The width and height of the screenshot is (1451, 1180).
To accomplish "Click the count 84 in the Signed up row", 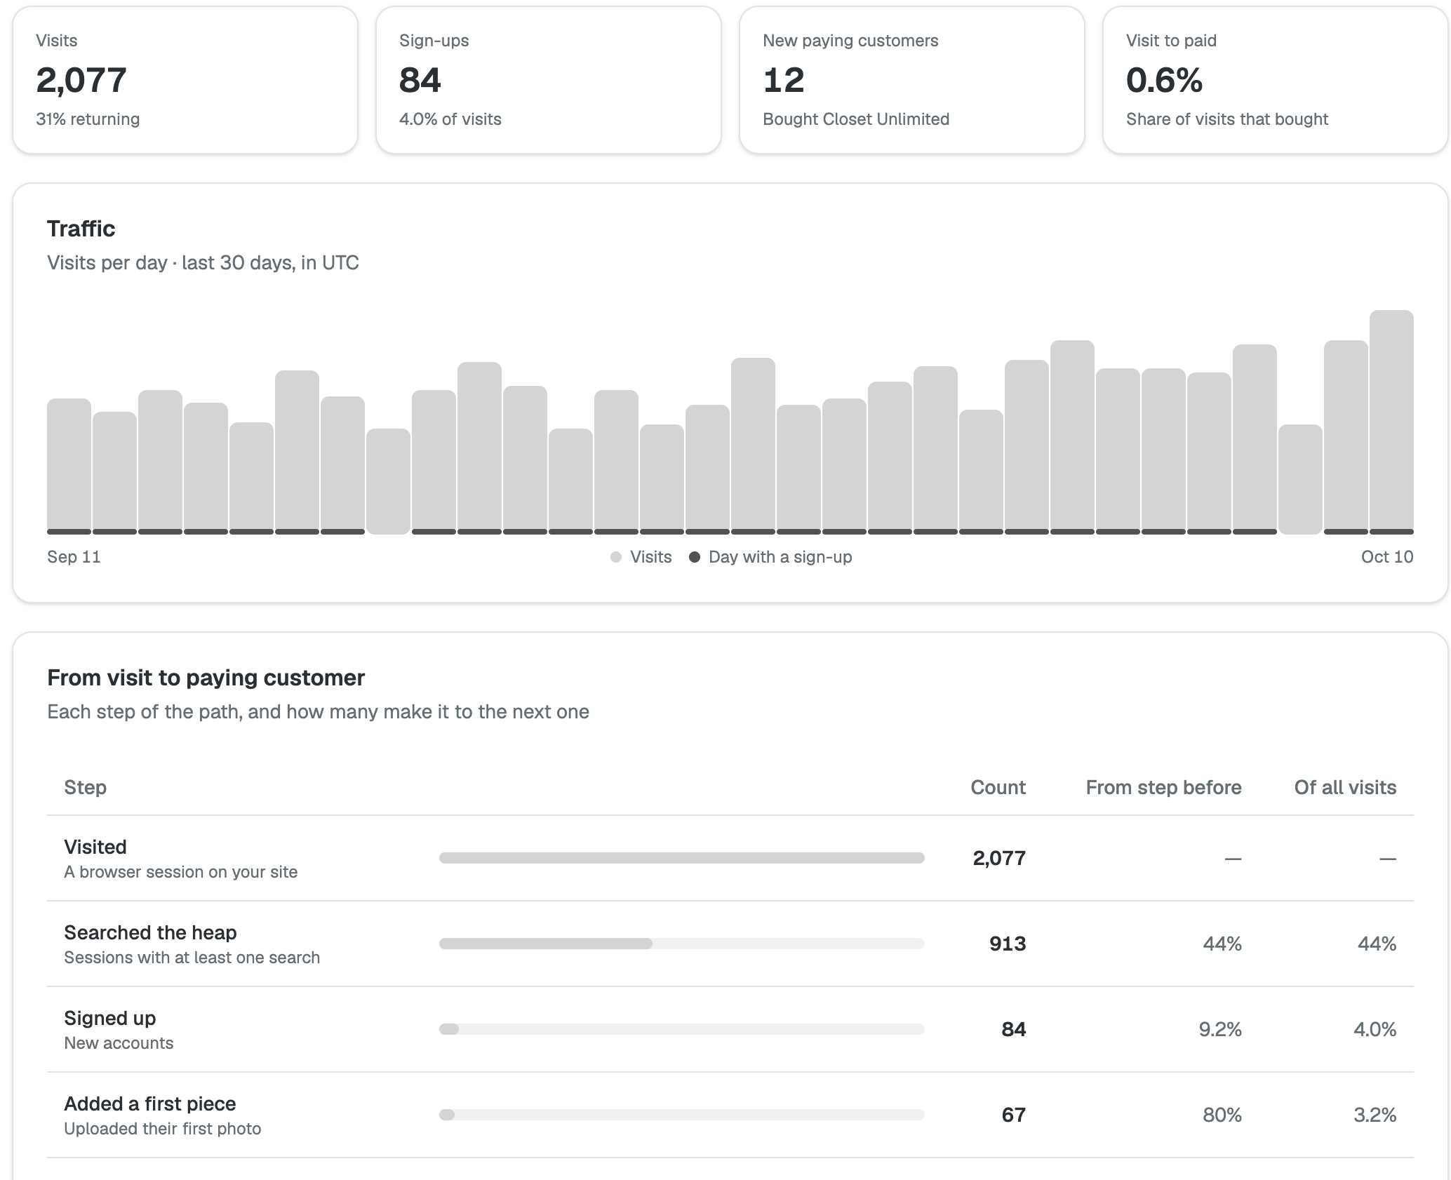I will 1014,1029.
